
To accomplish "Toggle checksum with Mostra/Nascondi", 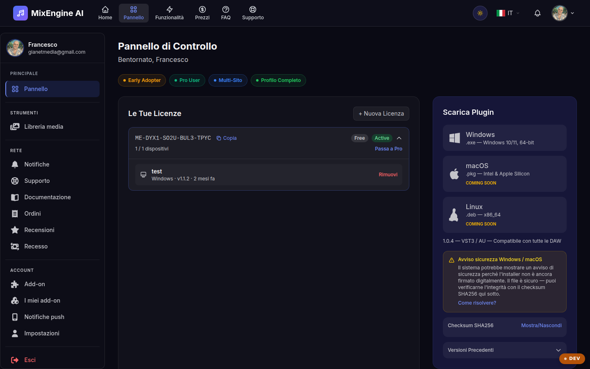I will coord(541,326).
